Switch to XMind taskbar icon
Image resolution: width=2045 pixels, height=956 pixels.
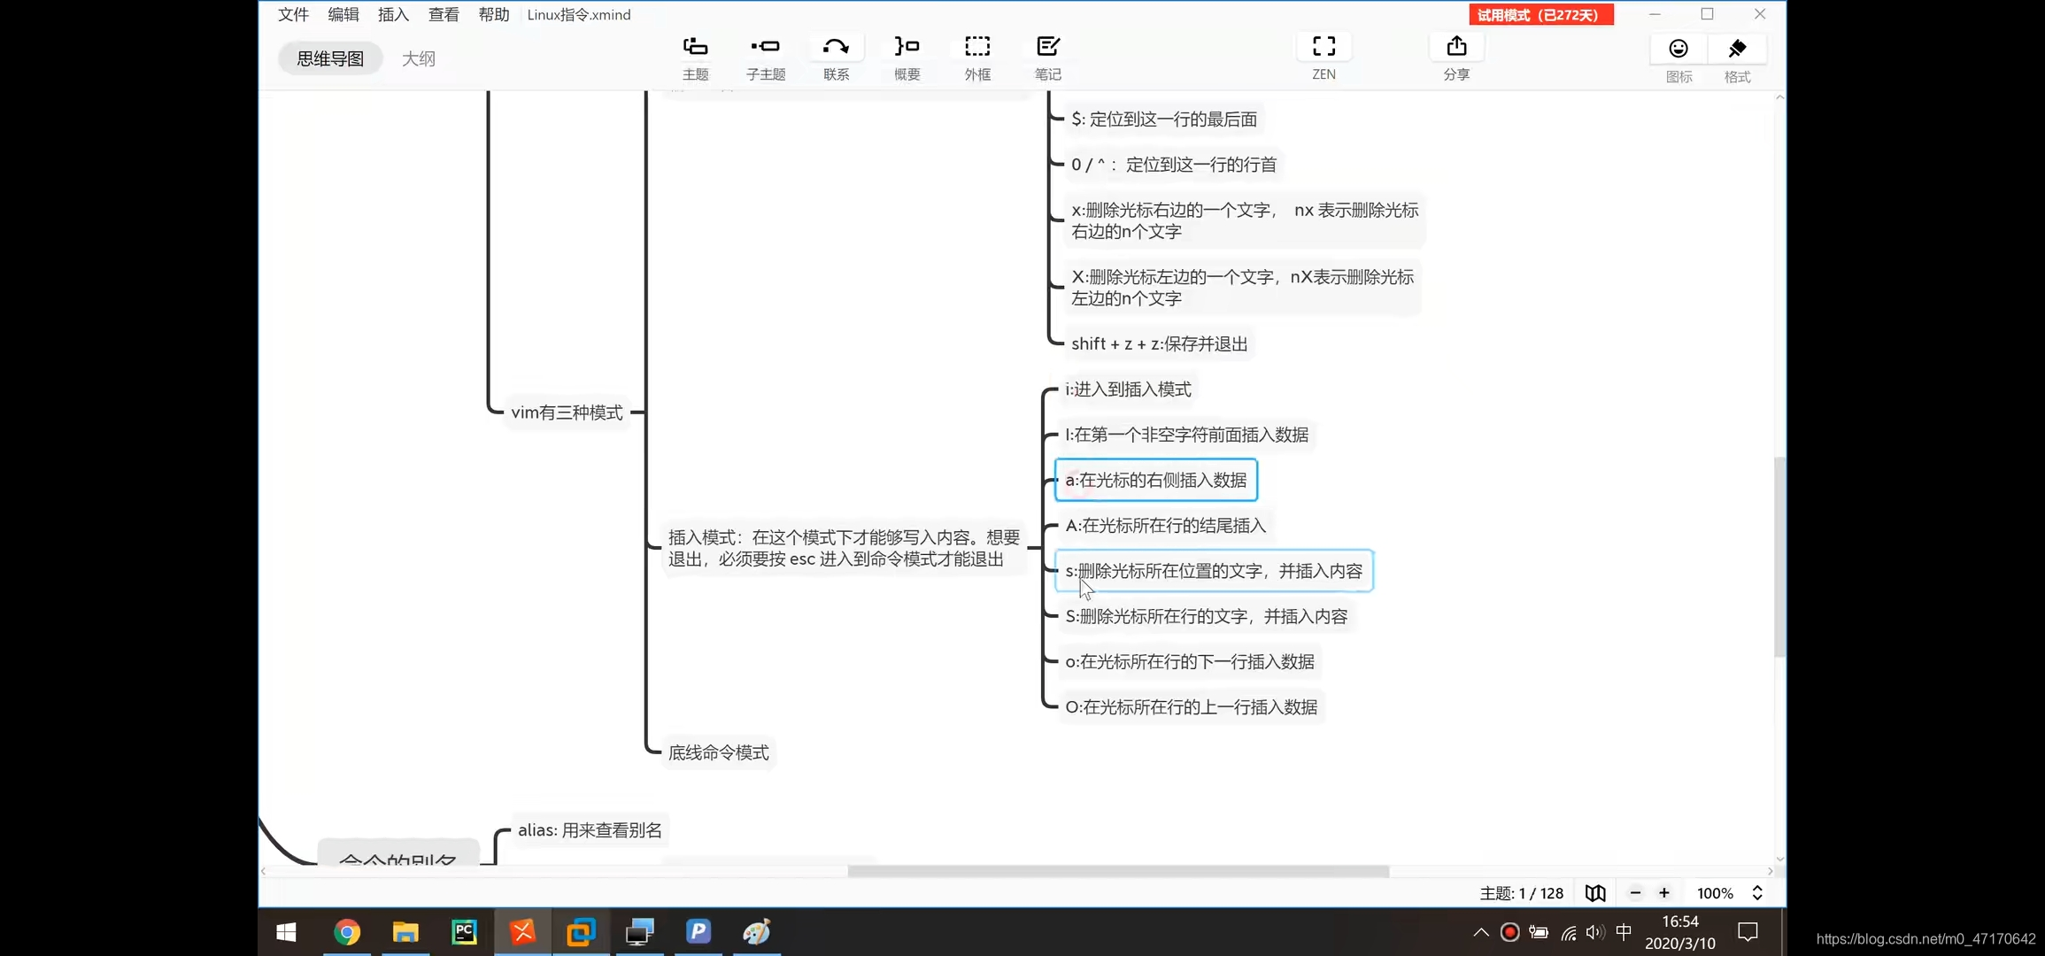point(522,932)
